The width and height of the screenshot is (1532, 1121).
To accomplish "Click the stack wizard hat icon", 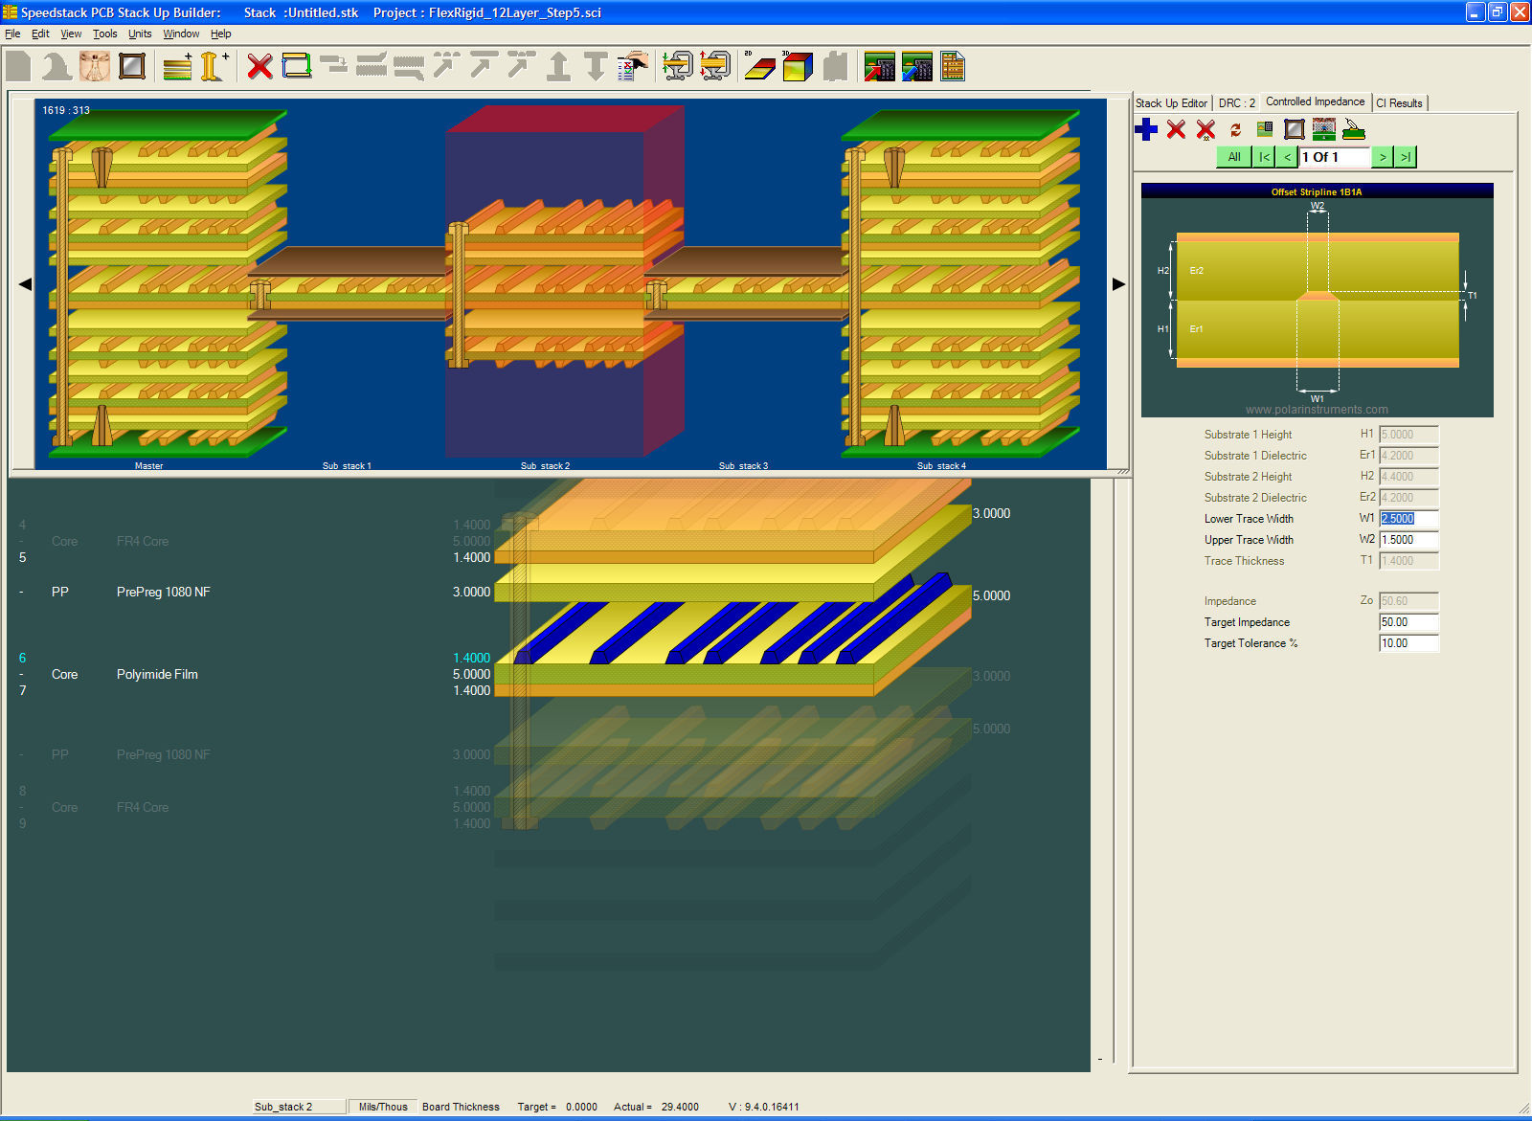I will (56, 66).
